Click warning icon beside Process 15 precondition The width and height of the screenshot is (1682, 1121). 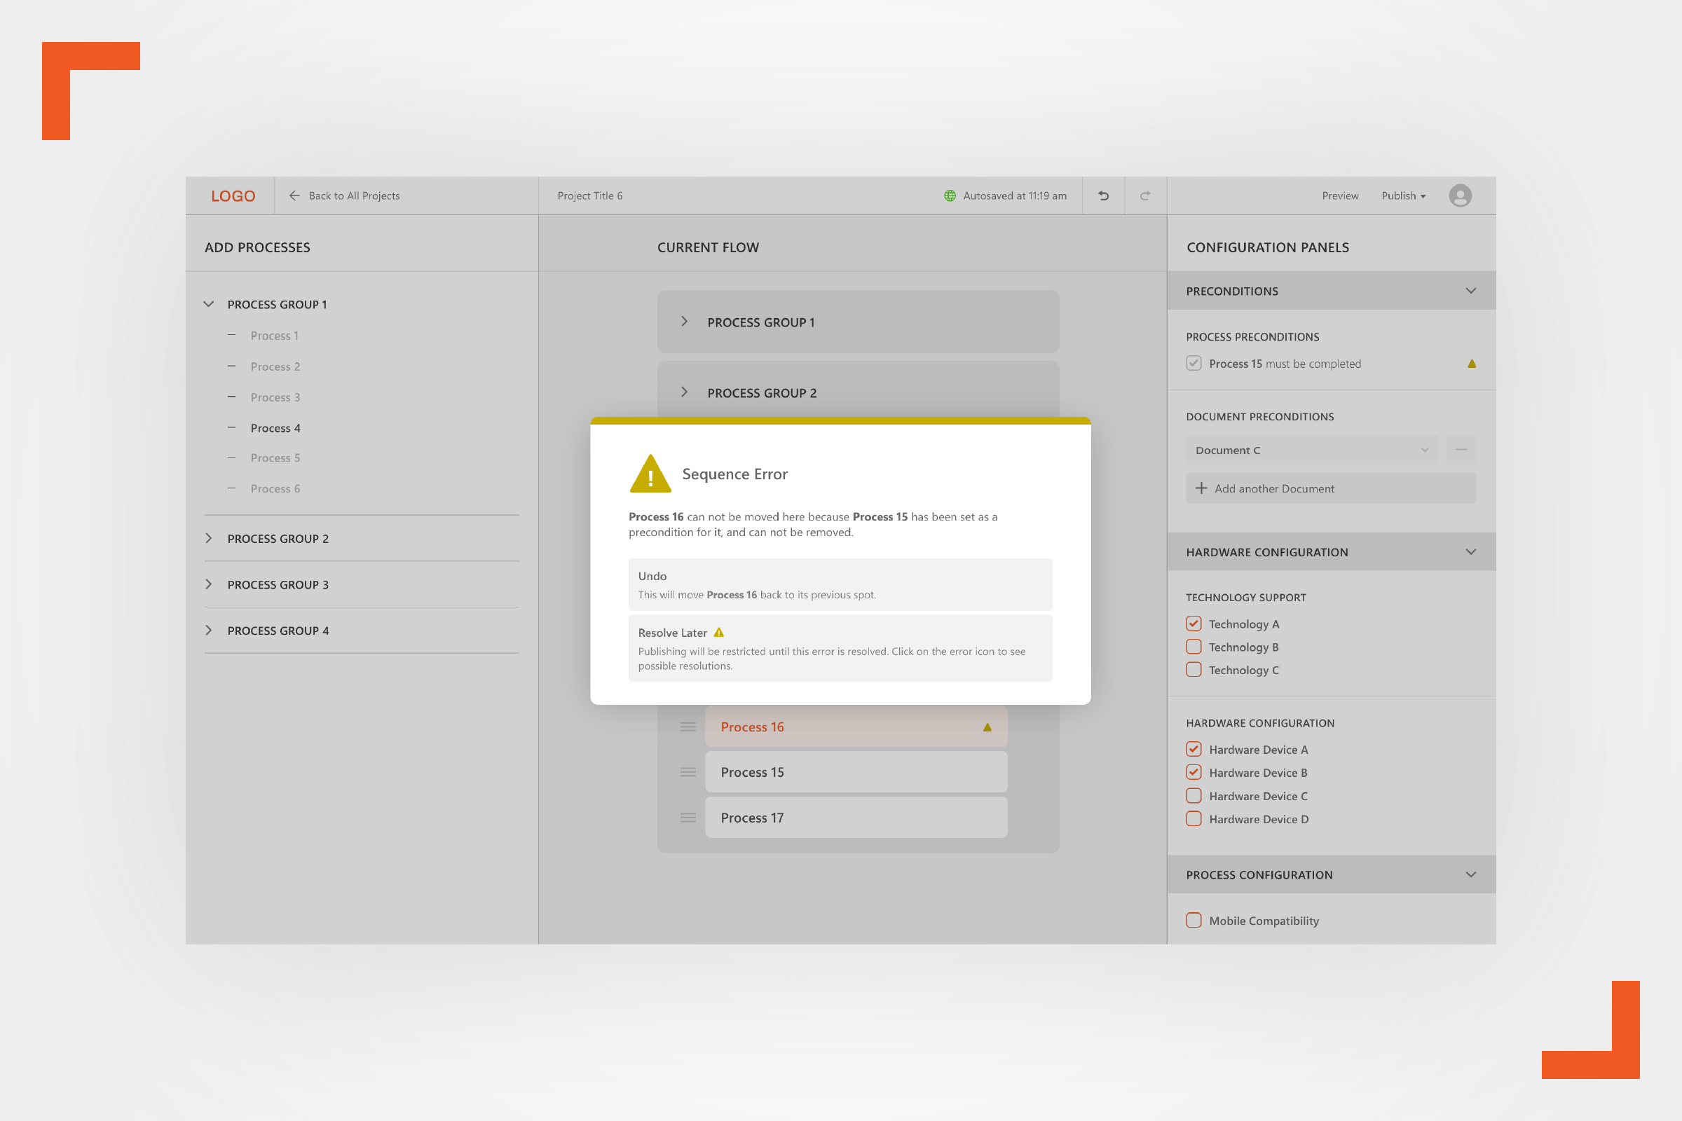pos(1471,364)
